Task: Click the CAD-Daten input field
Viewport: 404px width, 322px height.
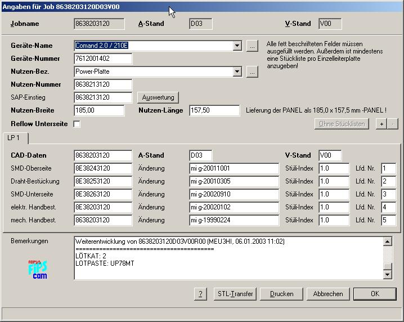Action: coord(103,155)
